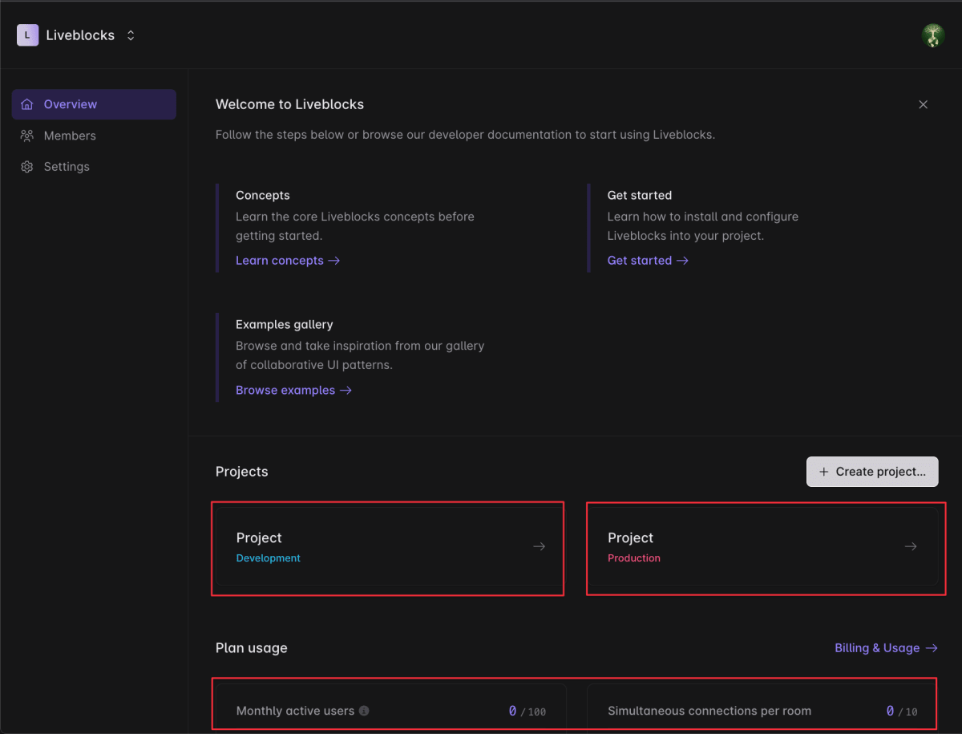Click the Liveblocks team name text

pos(80,35)
